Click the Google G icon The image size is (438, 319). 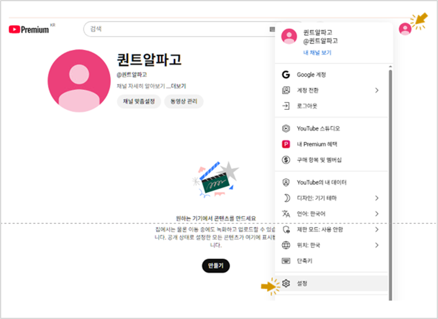point(286,75)
